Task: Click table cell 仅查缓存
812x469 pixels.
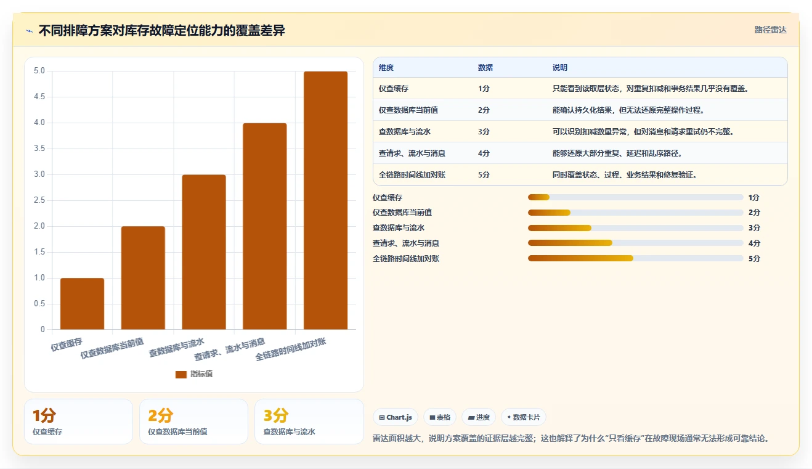Action: pyautogui.click(x=394, y=89)
